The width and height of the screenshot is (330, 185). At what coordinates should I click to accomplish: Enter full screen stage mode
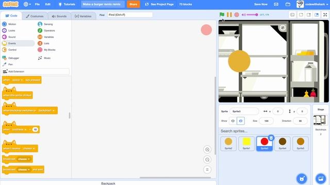click(x=325, y=15)
